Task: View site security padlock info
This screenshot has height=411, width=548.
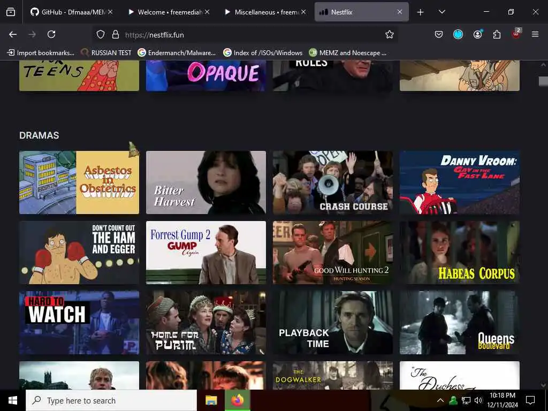Action: (116, 34)
